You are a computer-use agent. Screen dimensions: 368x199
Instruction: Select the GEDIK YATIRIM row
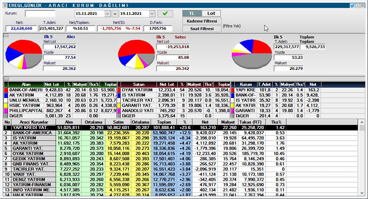[x=180, y=159]
